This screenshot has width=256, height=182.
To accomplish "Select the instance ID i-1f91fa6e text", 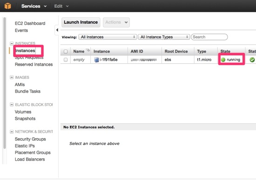I will pos(108,60).
